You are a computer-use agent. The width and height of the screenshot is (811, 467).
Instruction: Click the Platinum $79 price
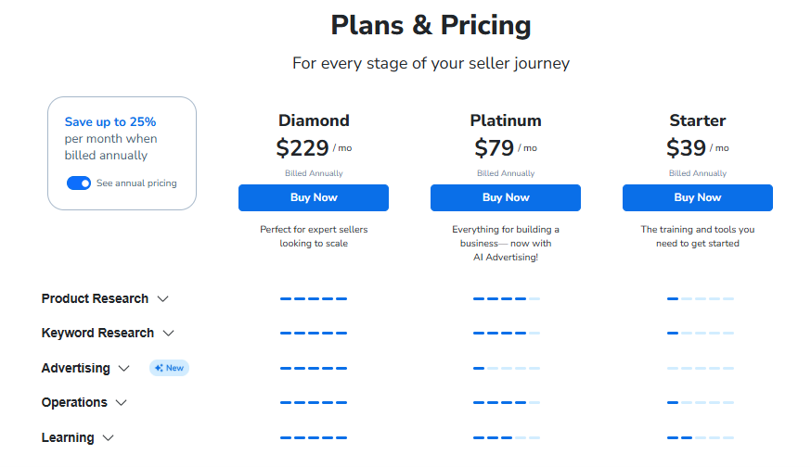click(x=494, y=148)
